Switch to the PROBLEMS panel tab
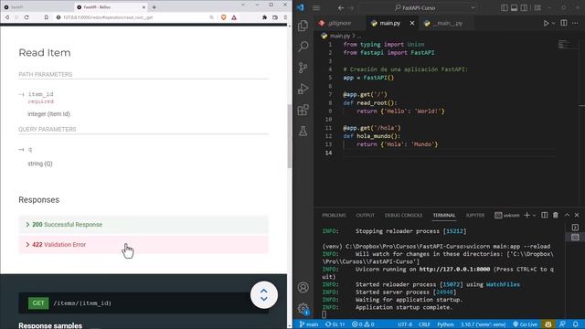 (x=334, y=216)
